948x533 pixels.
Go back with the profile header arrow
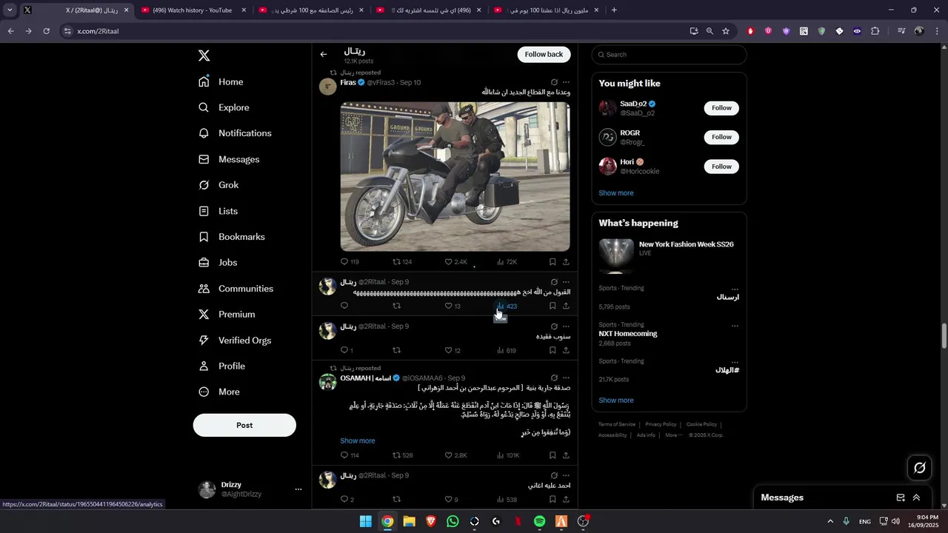pyautogui.click(x=324, y=54)
